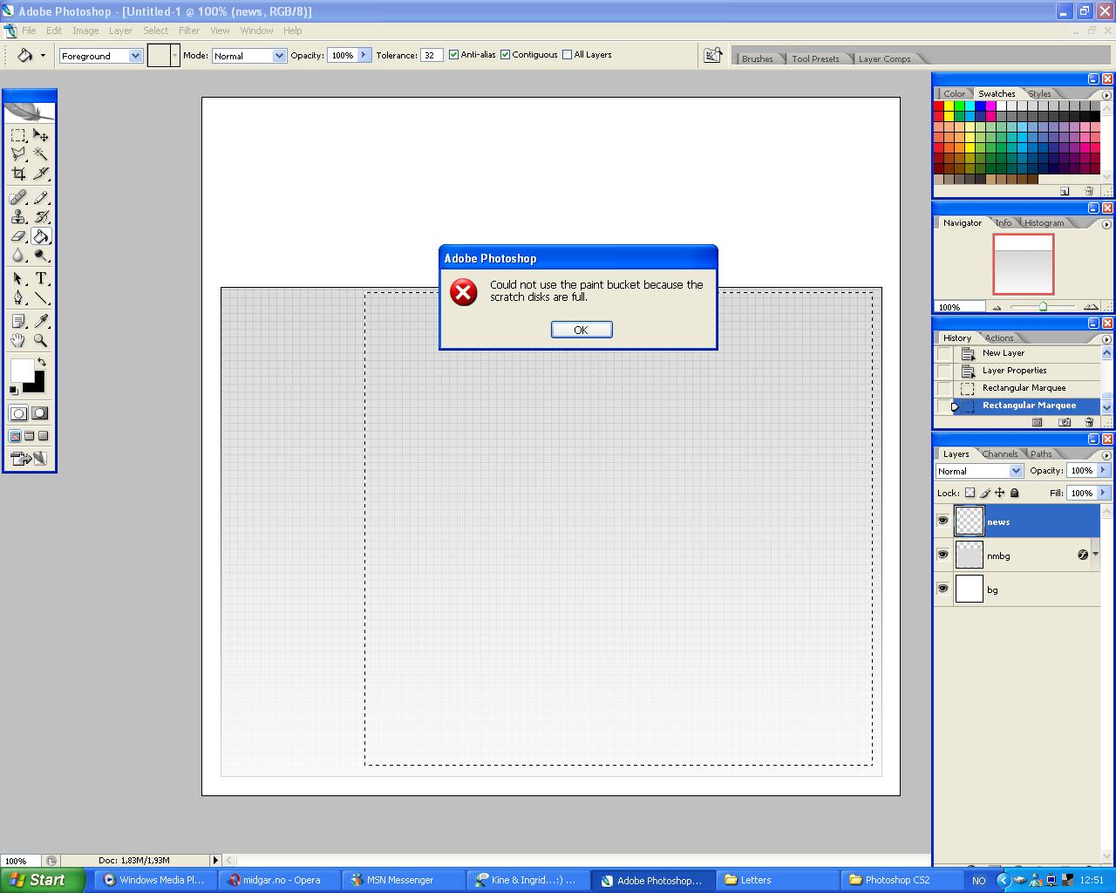
Task: Select the Pen tool
Action: pos(18,298)
